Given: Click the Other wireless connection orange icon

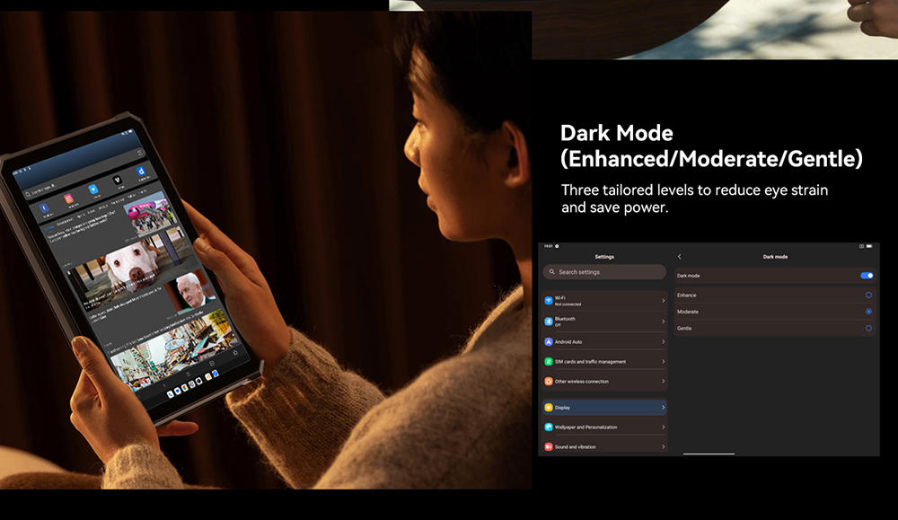Looking at the screenshot, I should [x=549, y=382].
